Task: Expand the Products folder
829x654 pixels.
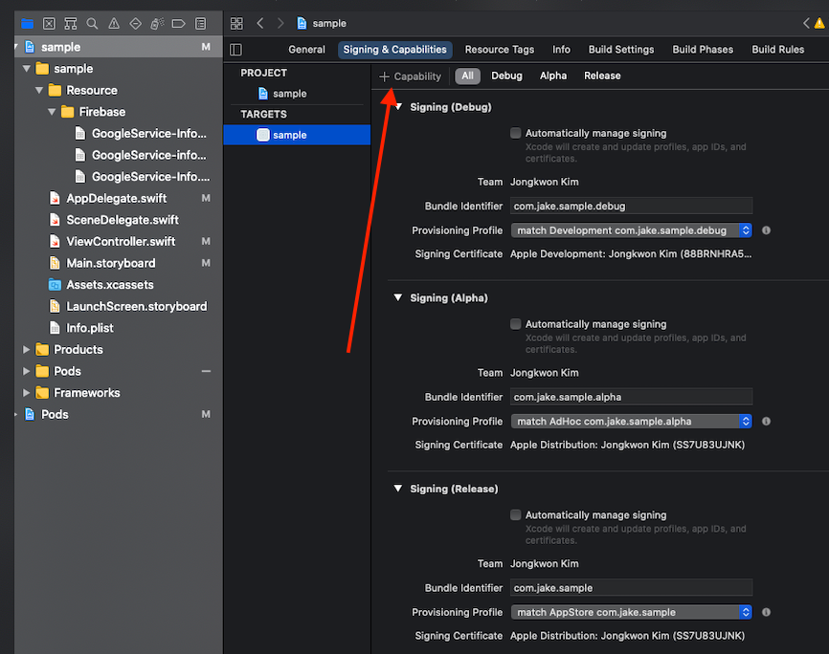Action: pyautogui.click(x=27, y=350)
